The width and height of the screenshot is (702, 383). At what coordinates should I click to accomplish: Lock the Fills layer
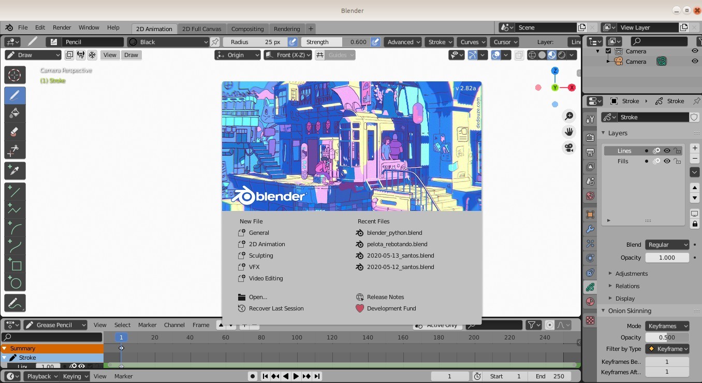click(x=677, y=161)
